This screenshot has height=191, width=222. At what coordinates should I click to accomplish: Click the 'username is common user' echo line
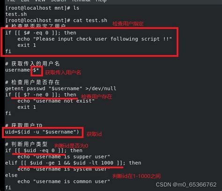(64, 182)
